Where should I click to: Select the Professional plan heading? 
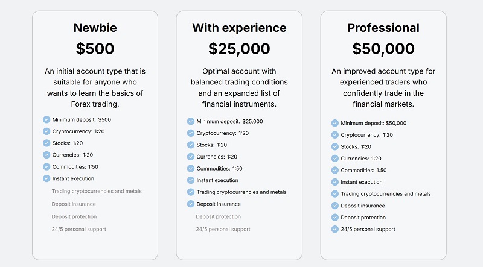(383, 28)
